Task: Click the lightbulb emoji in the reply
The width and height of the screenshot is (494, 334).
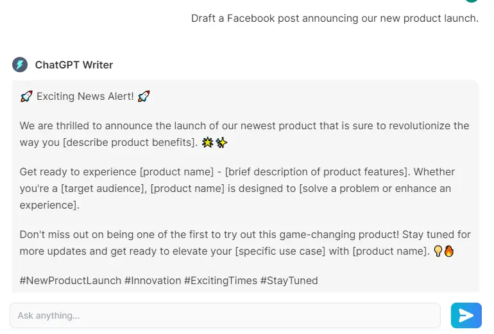Action: click(438, 251)
